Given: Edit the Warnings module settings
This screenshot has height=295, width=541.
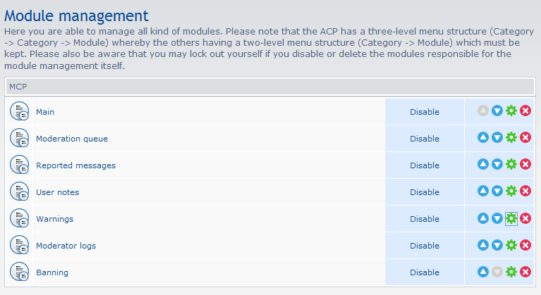Looking at the screenshot, I should [x=511, y=219].
